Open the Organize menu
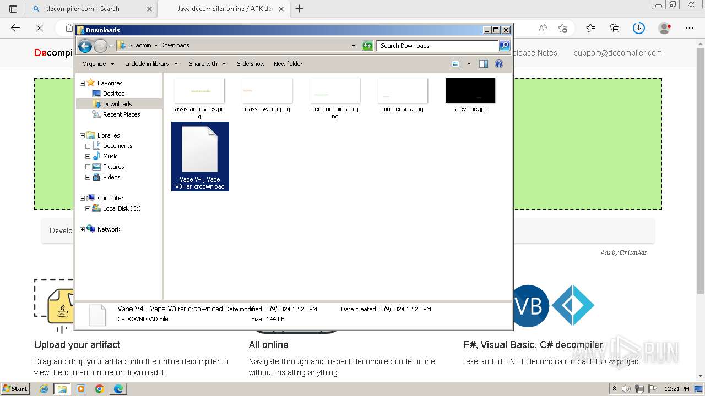This screenshot has height=396, width=705. pyautogui.click(x=98, y=64)
